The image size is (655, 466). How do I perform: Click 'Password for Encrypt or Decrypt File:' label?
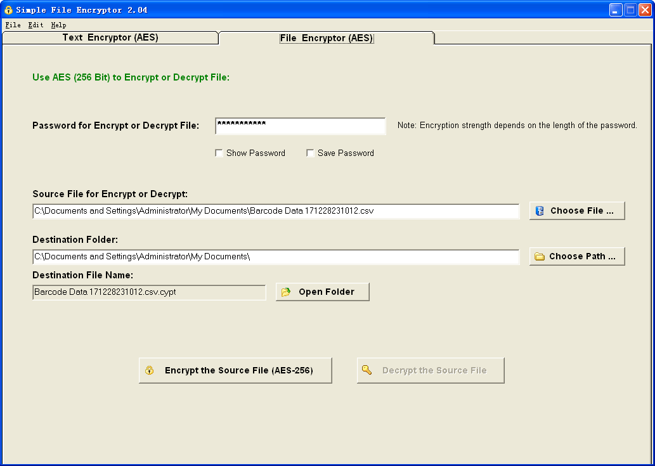click(x=115, y=126)
